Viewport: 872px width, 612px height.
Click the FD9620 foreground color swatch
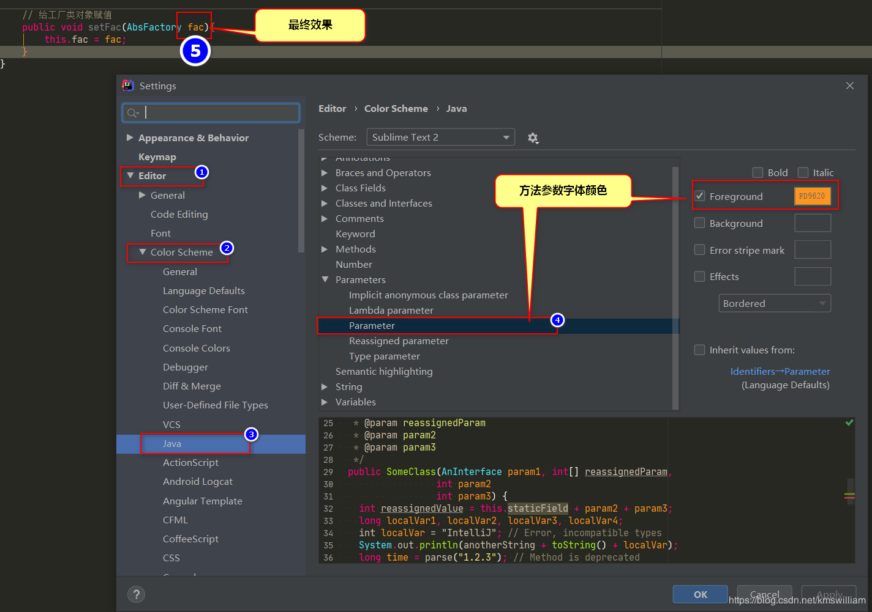click(x=813, y=196)
